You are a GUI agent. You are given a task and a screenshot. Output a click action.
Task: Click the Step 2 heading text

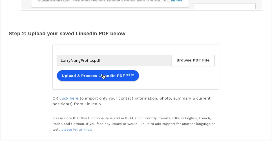(x=67, y=34)
